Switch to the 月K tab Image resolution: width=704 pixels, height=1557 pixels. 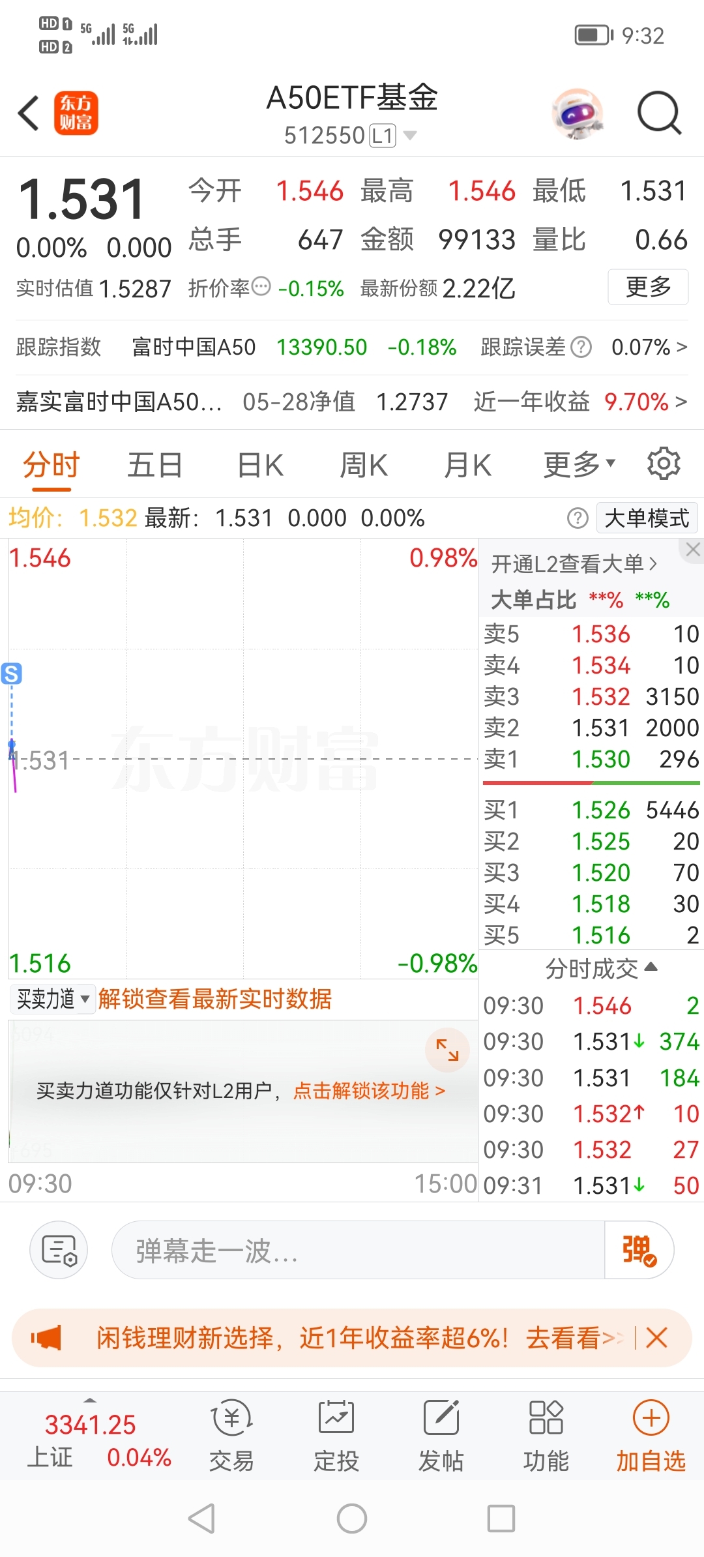[467, 466]
